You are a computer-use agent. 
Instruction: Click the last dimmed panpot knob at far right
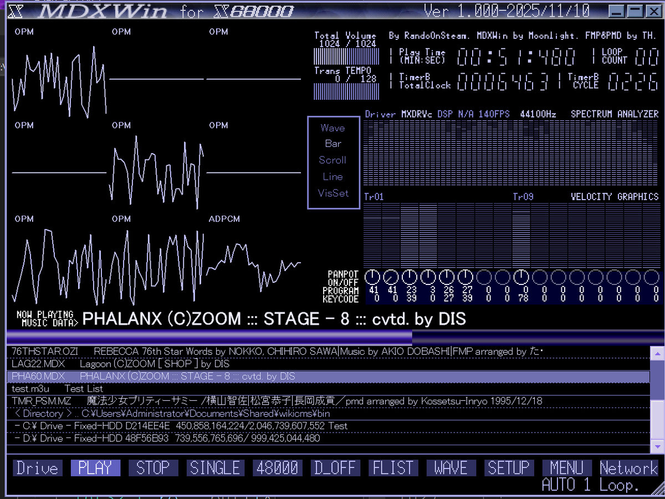651,277
